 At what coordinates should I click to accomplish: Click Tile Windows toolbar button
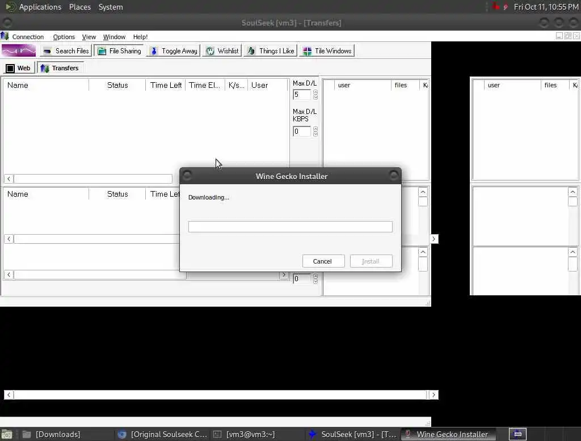tap(327, 50)
